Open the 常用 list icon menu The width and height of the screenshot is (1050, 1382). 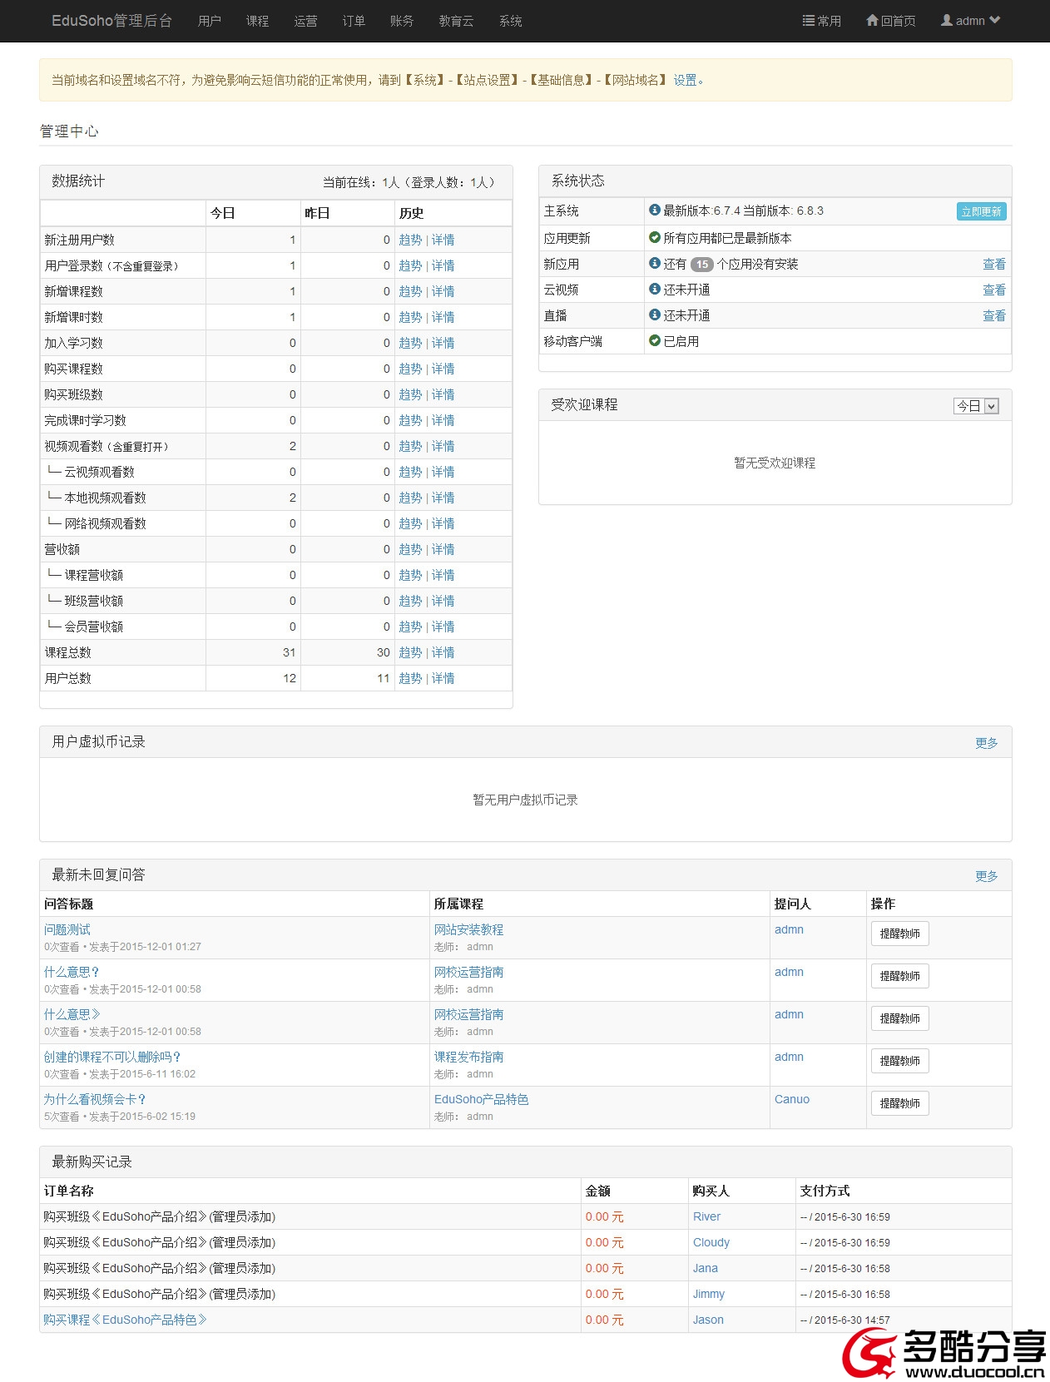point(821,21)
